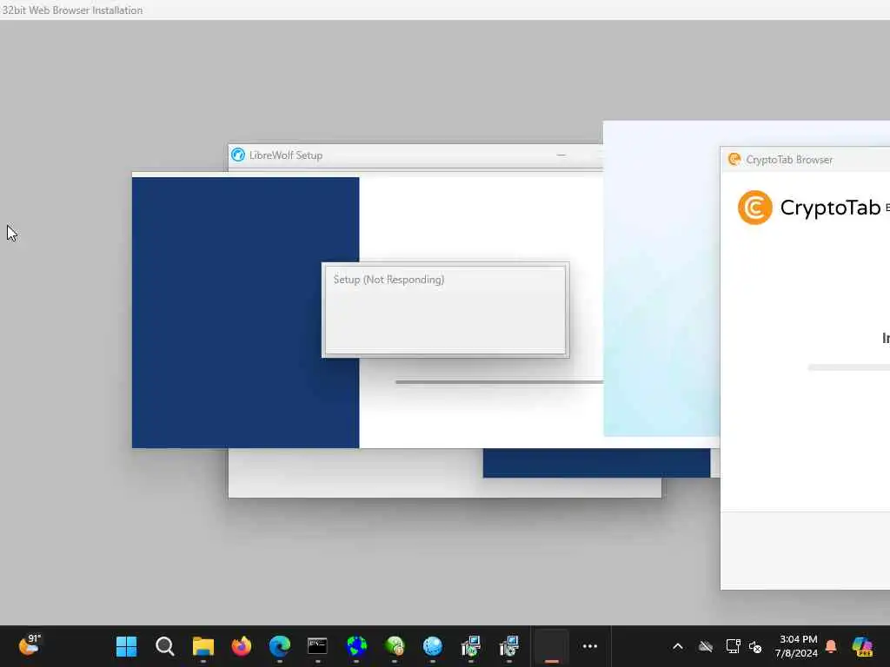This screenshot has width=890, height=667.
Task: Click the LibreWolf Setup title bar icon
Action: [238, 155]
